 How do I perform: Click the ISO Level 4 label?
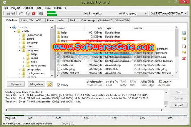click(x=164, y=81)
